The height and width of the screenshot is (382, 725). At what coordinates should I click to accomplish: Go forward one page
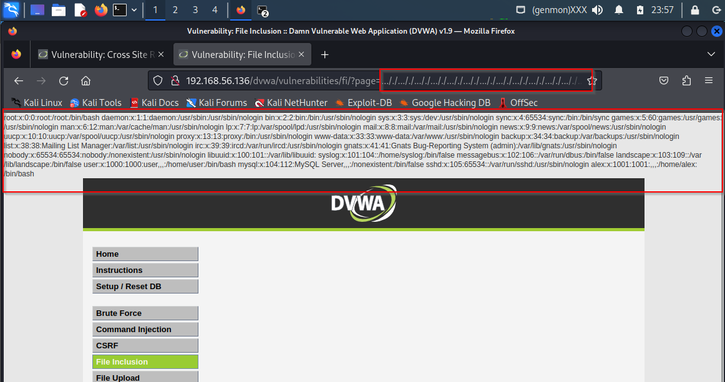(41, 81)
